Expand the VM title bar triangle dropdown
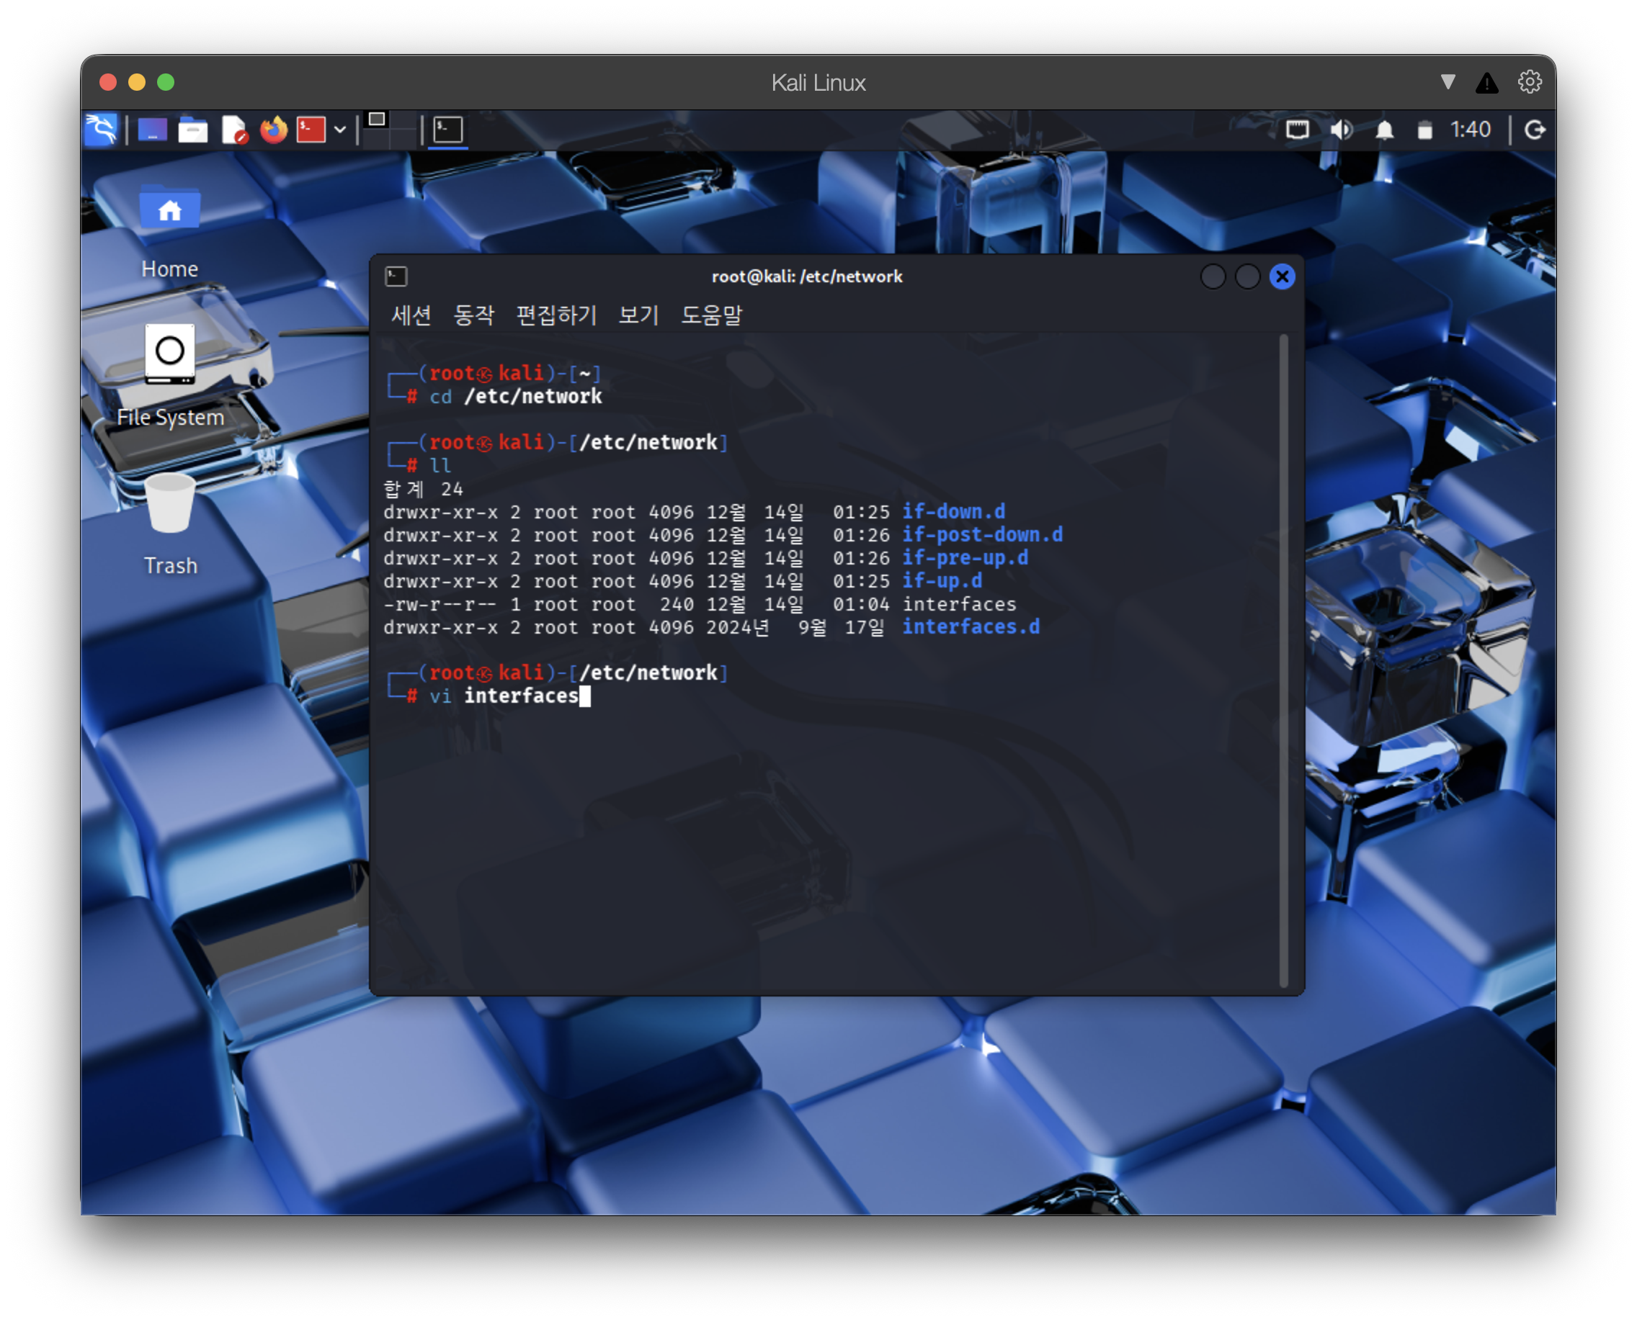1637x1322 pixels. [1448, 81]
